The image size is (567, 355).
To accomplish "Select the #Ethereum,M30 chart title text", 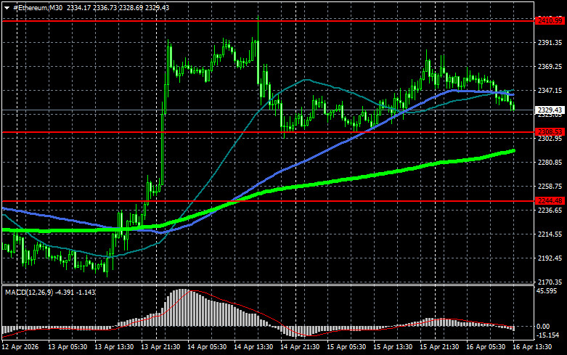I will click(x=38, y=7).
